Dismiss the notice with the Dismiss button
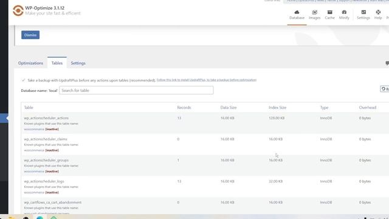Image resolution: width=389 pixels, height=219 pixels. [30, 35]
